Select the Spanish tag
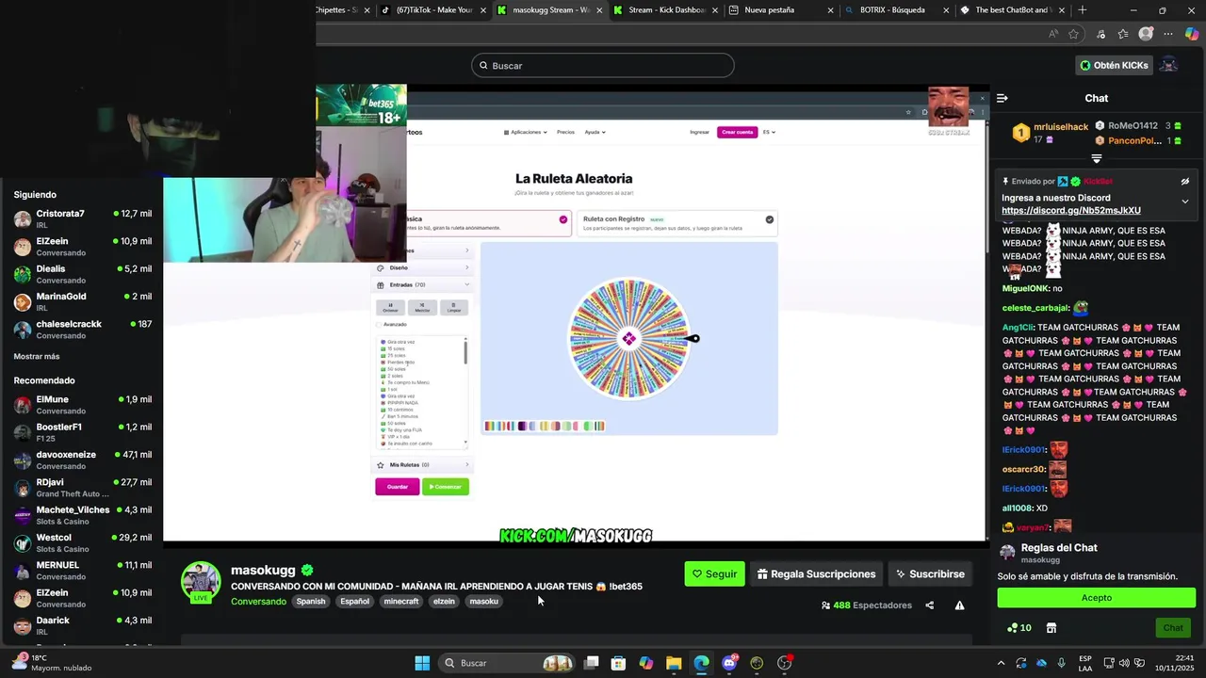 [311, 602]
